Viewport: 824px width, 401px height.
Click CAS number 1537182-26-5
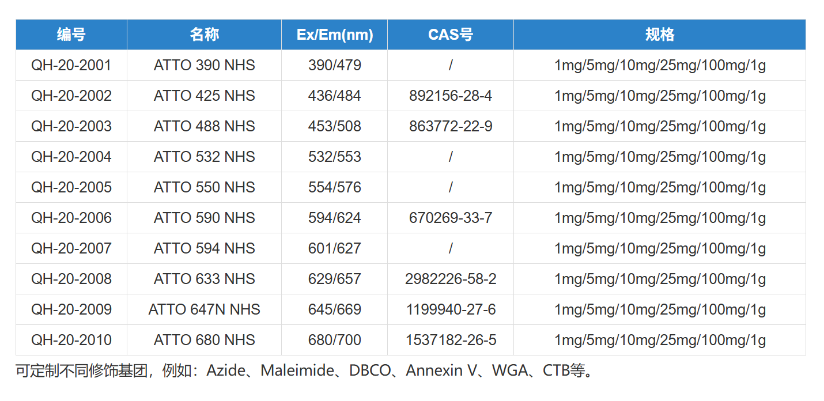point(451,340)
